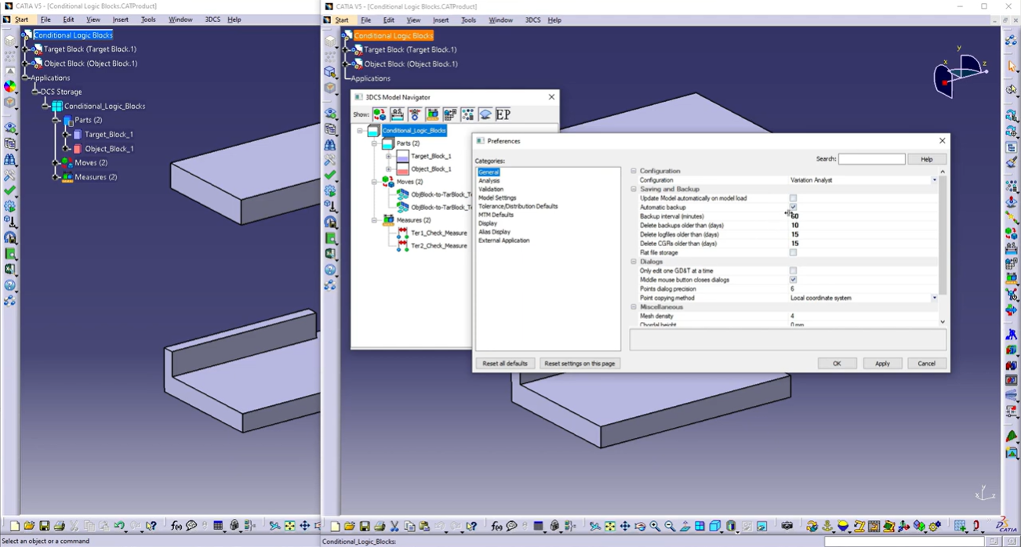Collapse the Configuration section in Preferences
The image size is (1021, 547).
click(634, 171)
